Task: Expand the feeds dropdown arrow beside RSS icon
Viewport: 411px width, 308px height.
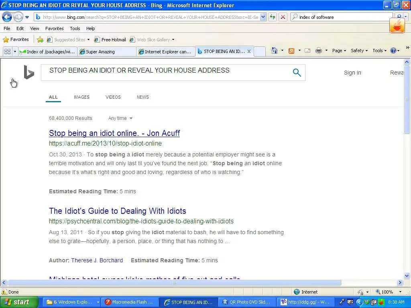Action: [299, 51]
